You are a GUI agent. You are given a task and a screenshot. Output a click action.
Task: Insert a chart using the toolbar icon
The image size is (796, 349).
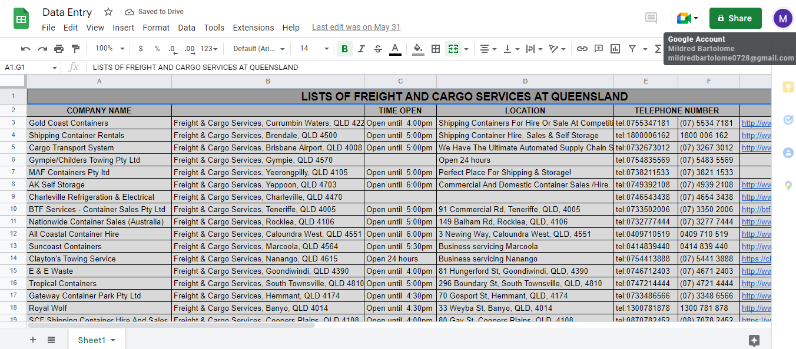[x=615, y=49]
